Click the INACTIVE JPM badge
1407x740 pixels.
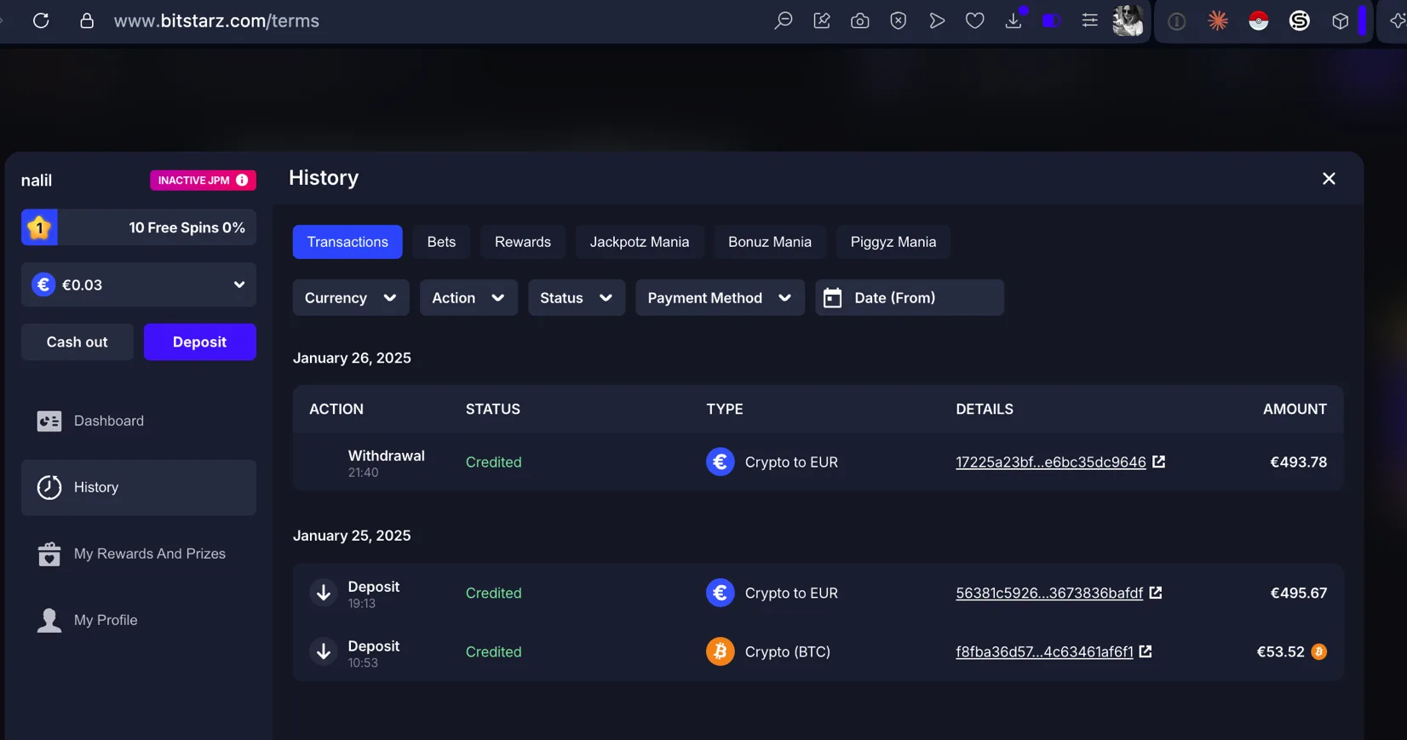tap(203, 180)
